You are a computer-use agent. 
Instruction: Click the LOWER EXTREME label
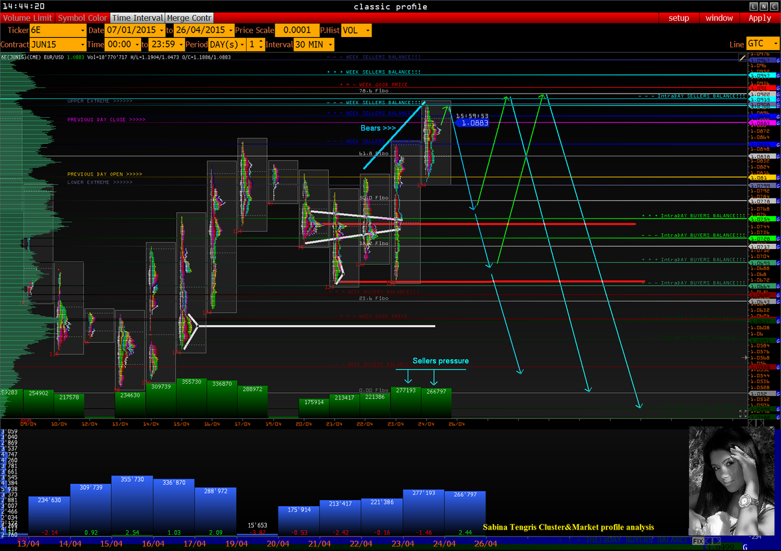coord(100,182)
